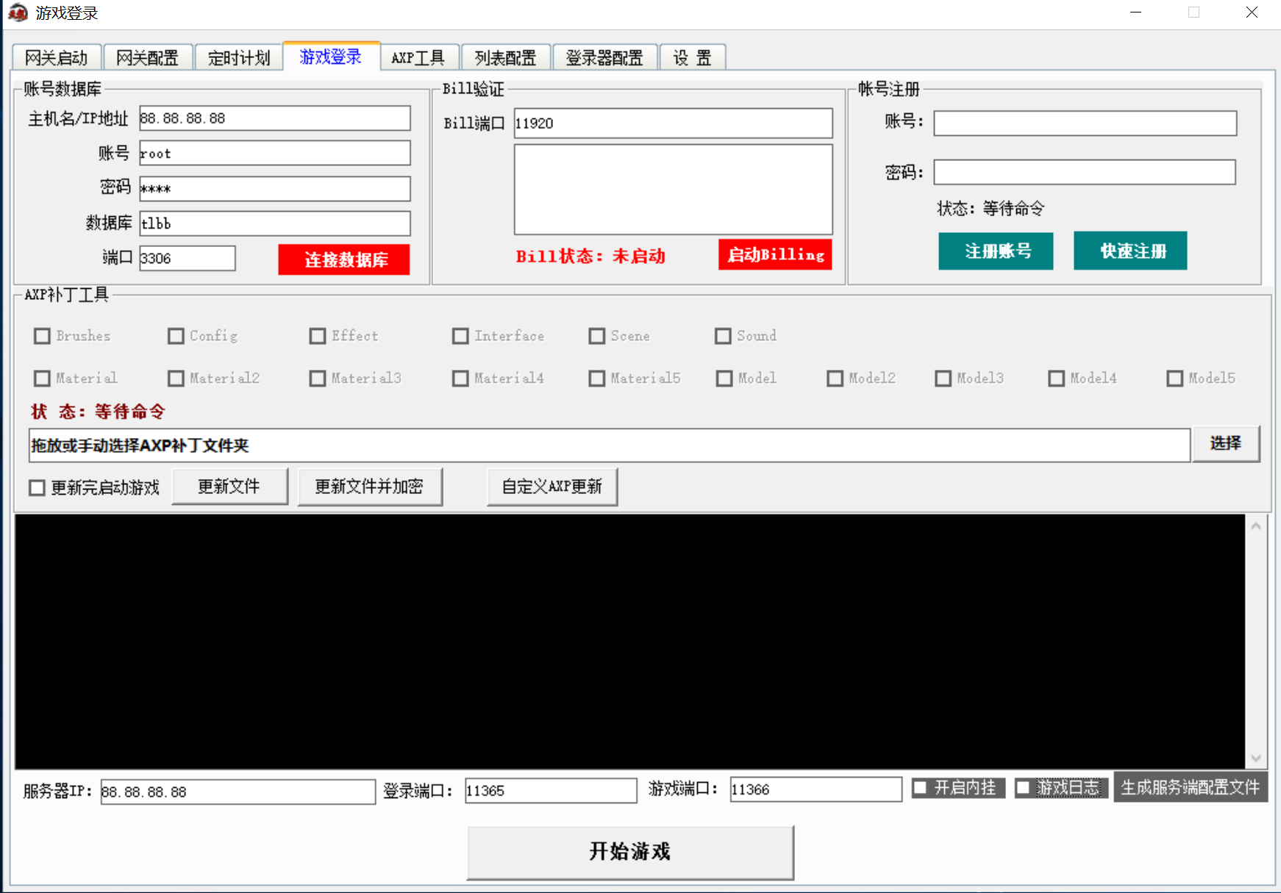The height and width of the screenshot is (893, 1281).
Task: Click the 端口 field showing 3306
Action: pos(188,258)
